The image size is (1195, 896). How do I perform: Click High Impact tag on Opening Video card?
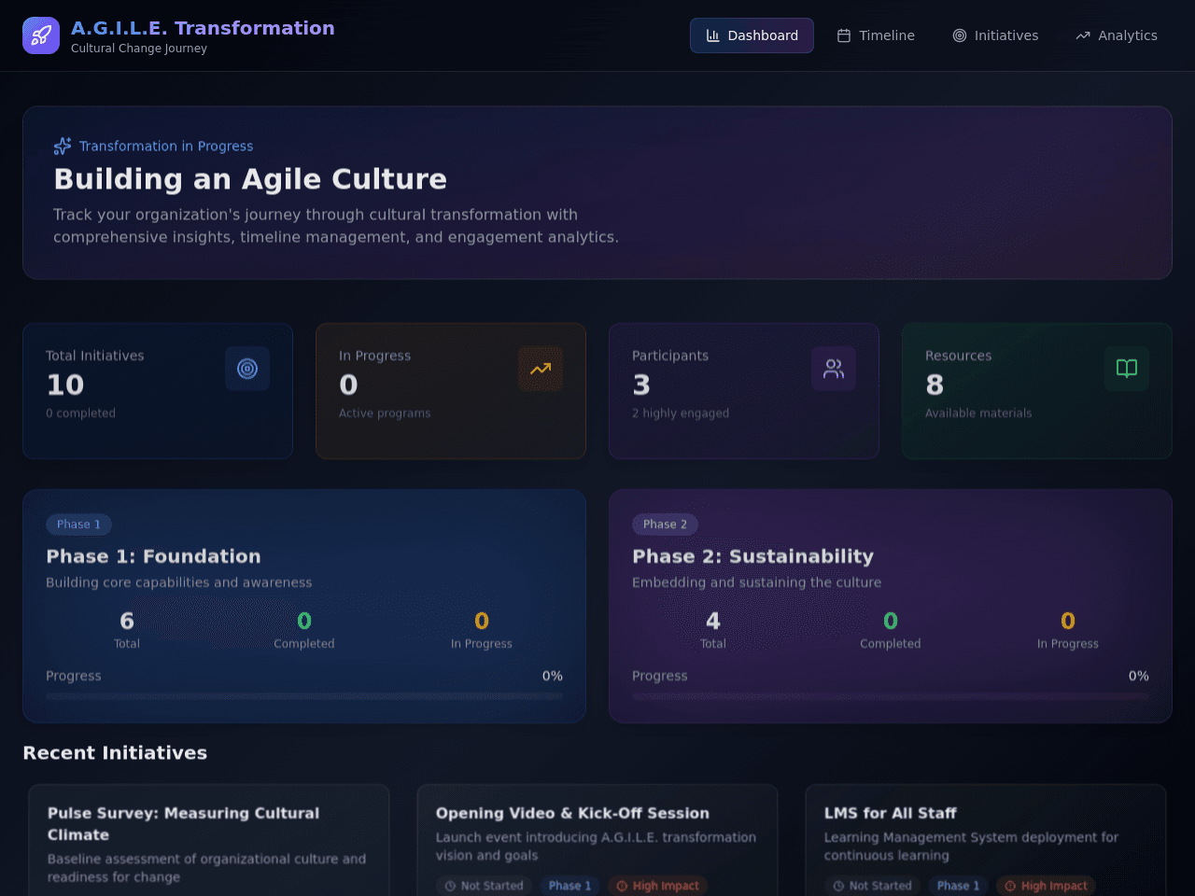click(657, 886)
